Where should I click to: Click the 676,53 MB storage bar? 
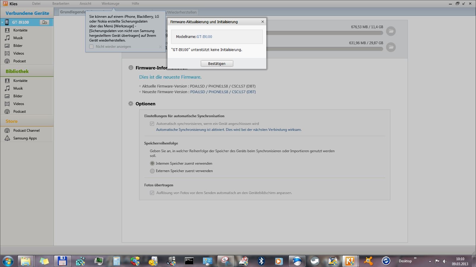click(x=325, y=33)
